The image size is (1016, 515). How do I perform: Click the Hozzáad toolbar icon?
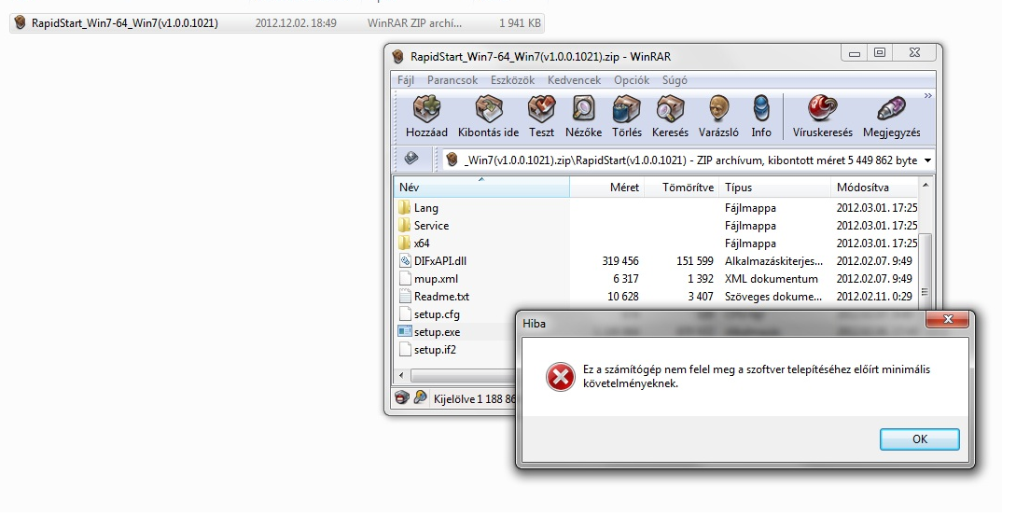tap(426, 117)
